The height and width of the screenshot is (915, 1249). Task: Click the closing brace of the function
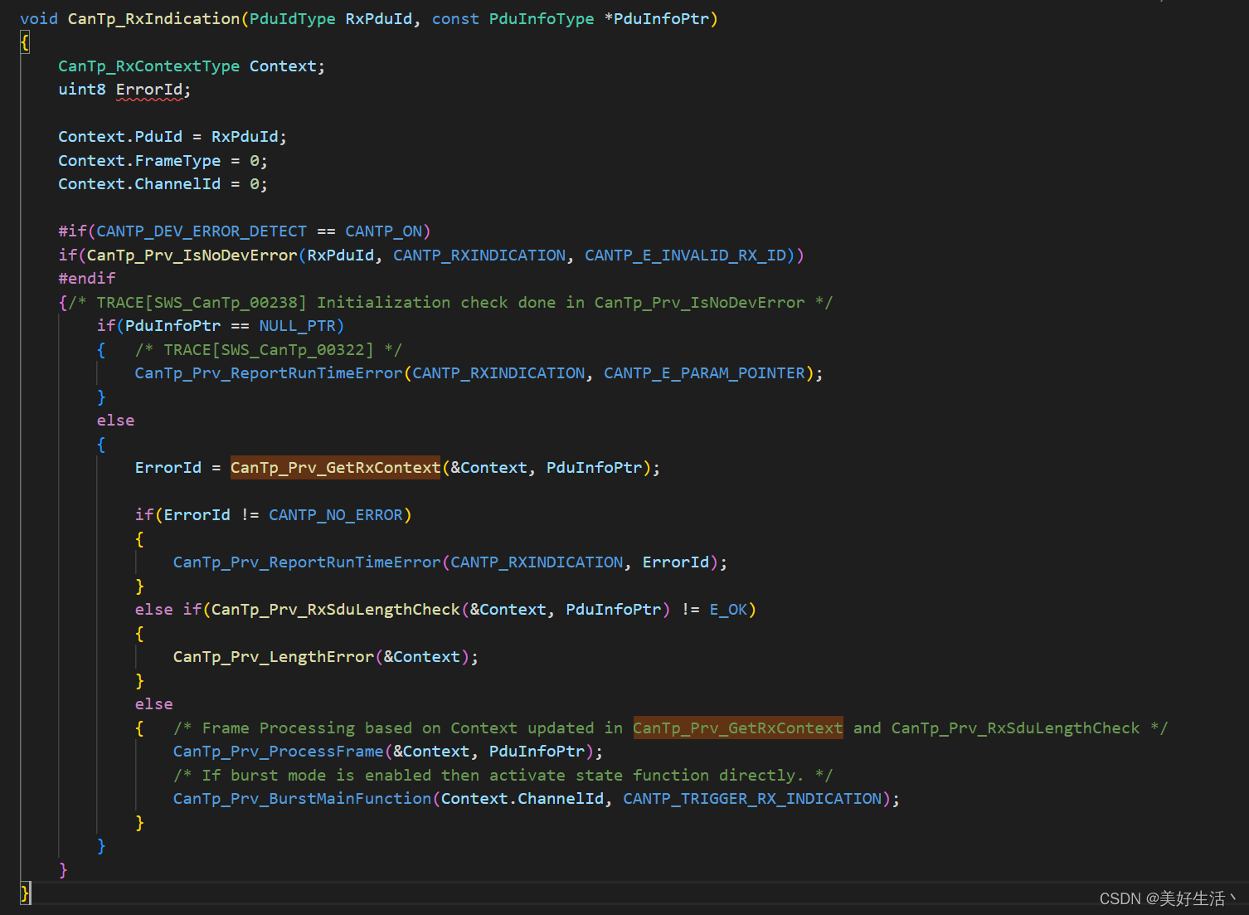coord(25,893)
